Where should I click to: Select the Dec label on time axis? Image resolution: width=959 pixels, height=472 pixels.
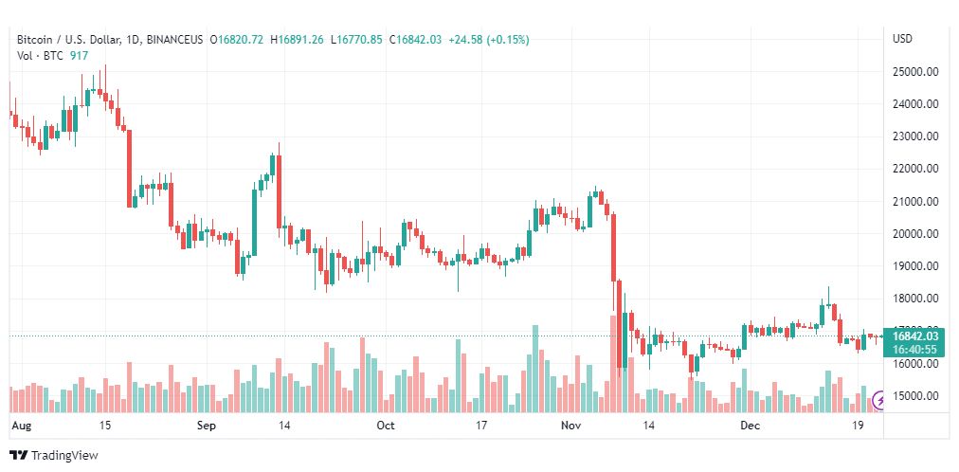coord(751,426)
